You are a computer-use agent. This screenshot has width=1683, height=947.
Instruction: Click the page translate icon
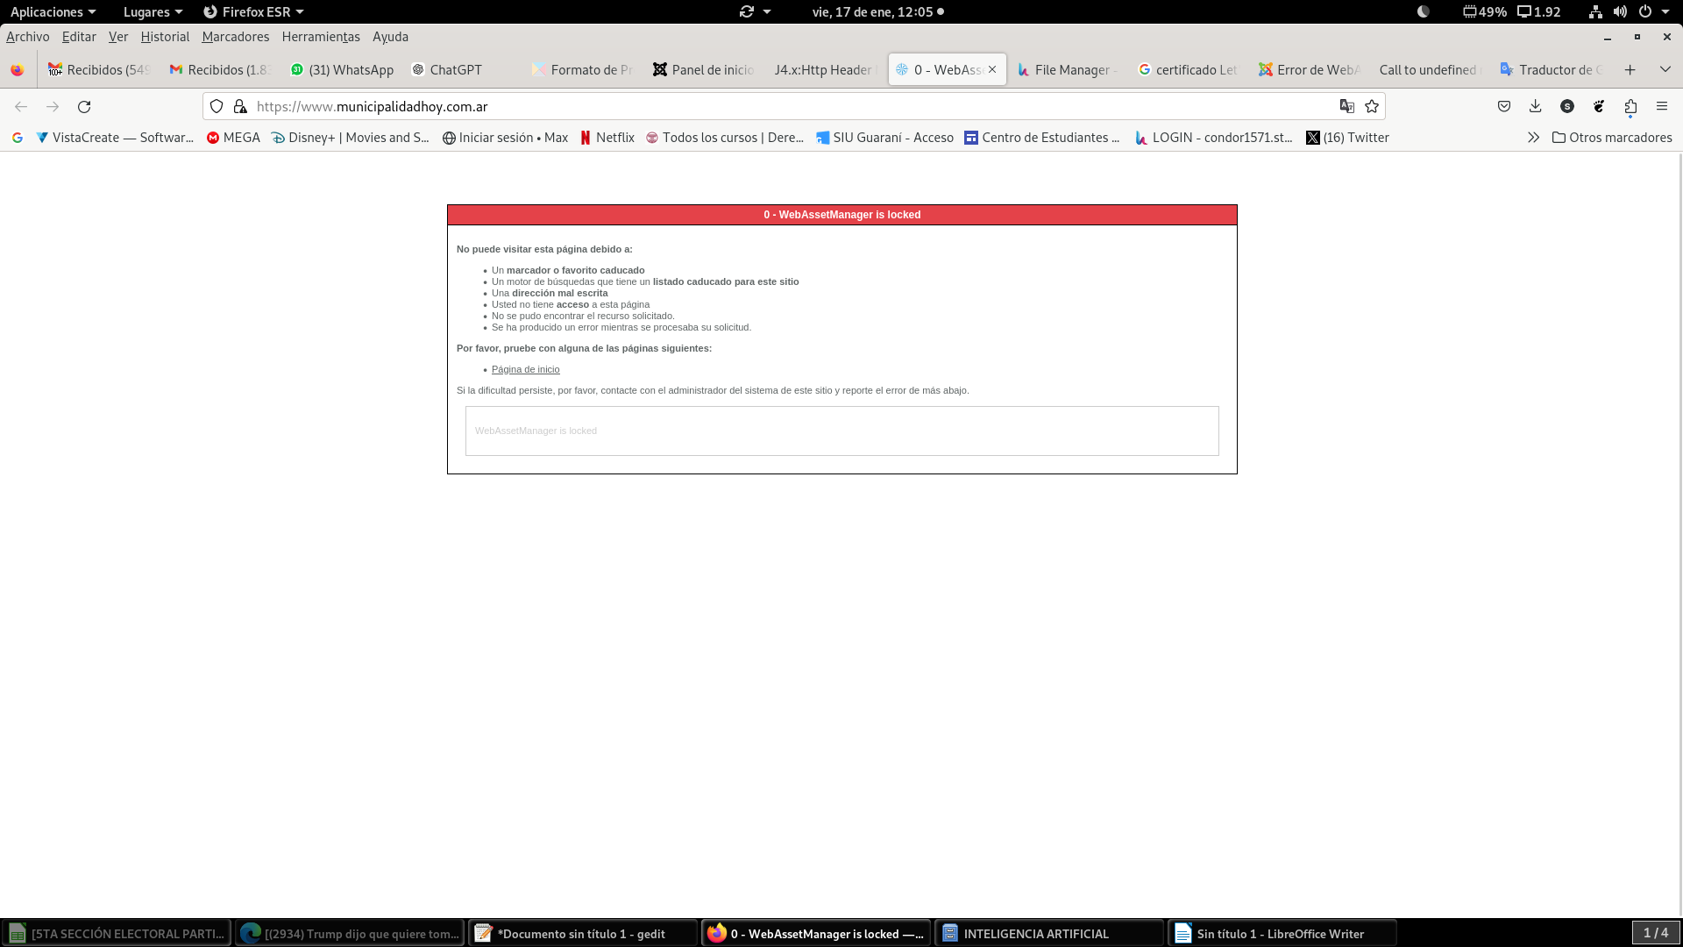pos(1347,106)
